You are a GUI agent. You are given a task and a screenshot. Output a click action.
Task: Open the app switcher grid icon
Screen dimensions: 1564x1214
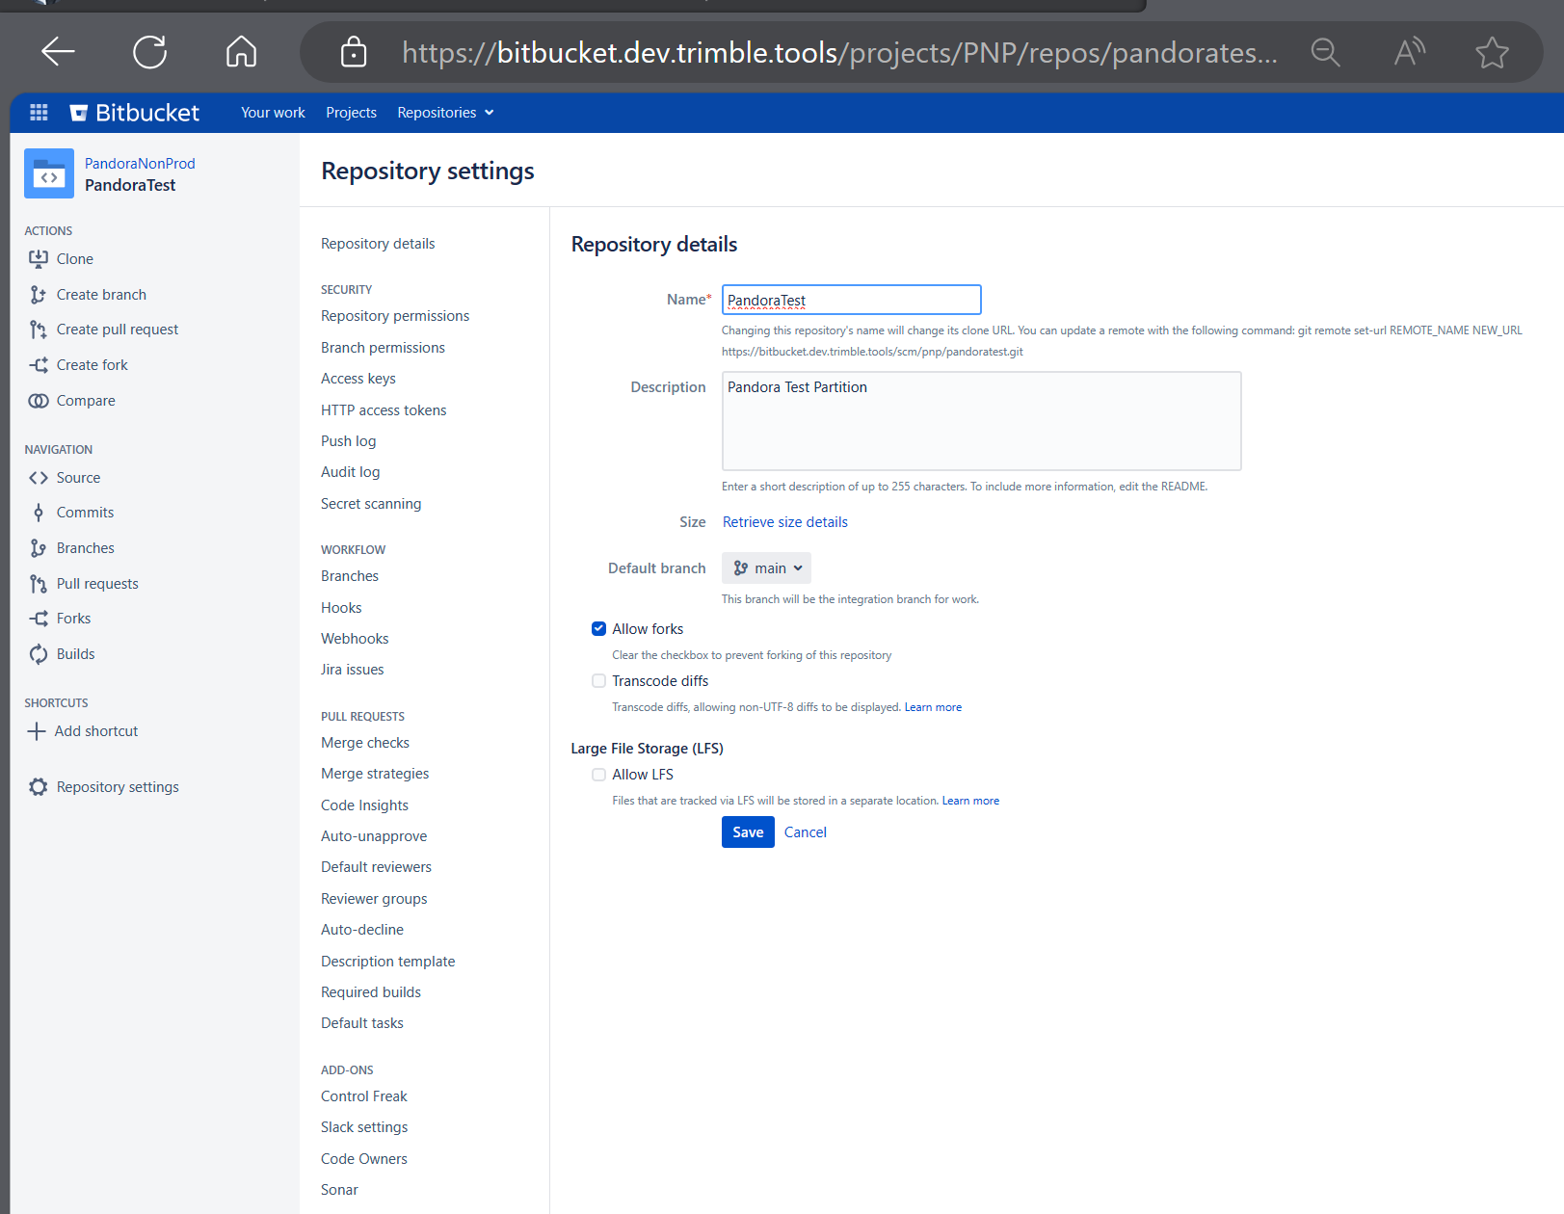pos(39,113)
